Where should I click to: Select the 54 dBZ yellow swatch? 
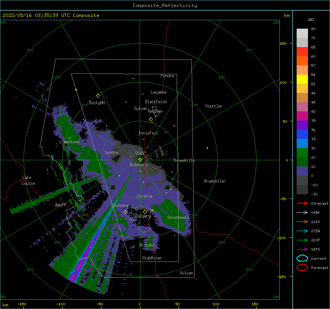302,79
